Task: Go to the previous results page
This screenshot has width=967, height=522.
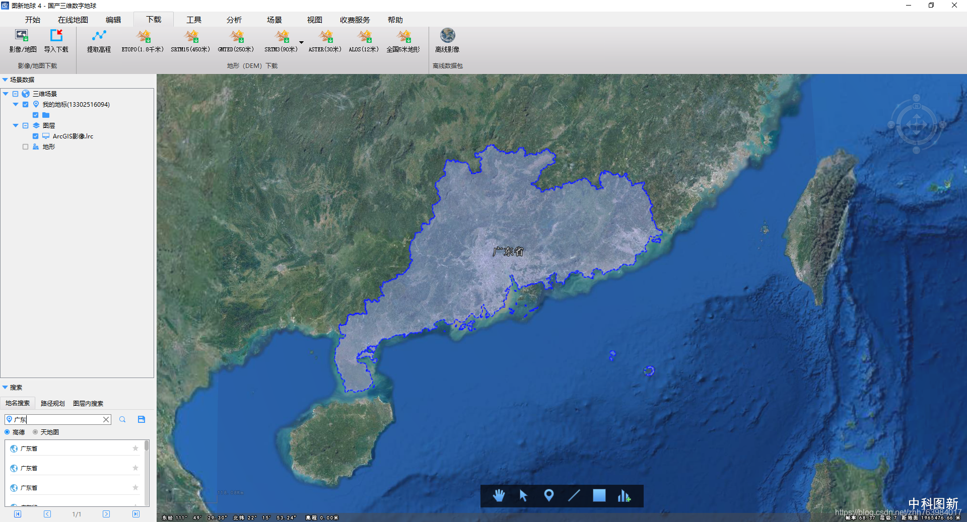Action: (47, 514)
